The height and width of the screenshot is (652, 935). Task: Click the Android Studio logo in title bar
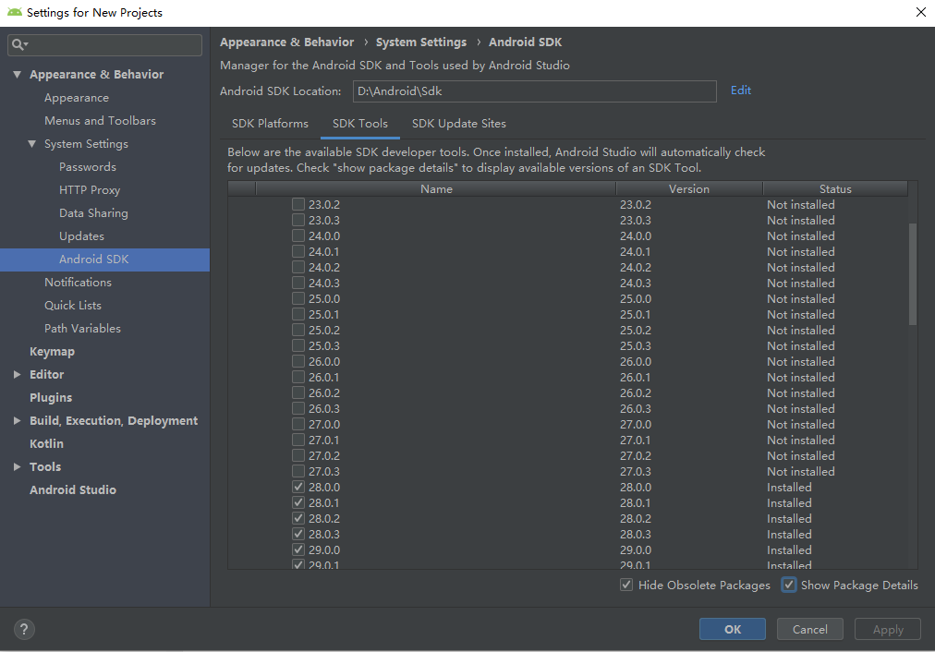pos(14,12)
